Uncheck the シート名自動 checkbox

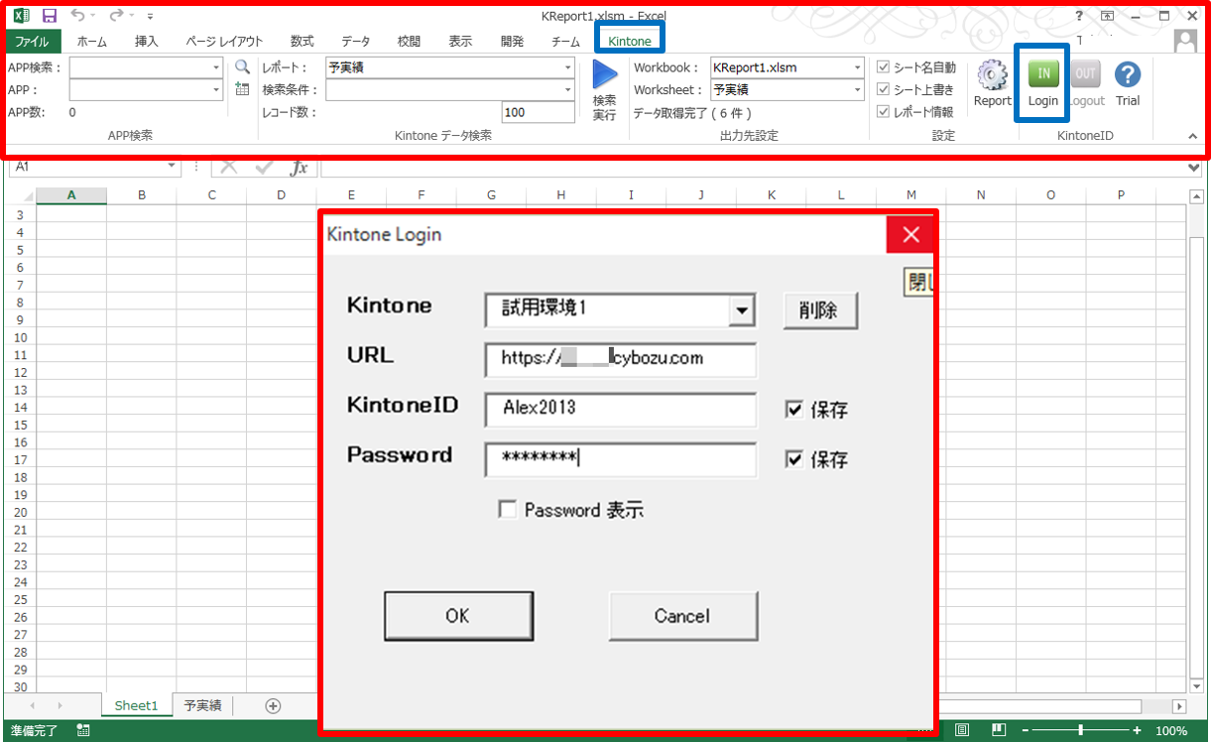tap(883, 65)
